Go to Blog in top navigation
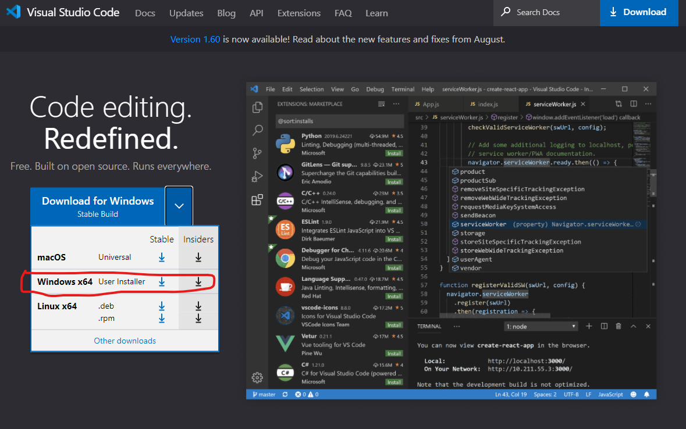686x429 pixels. coord(226,13)
